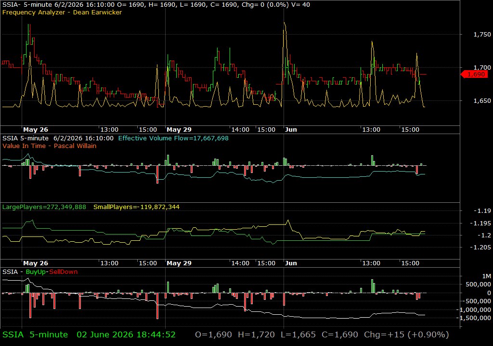Select the 'Frequency Analyzer - Dean Earwicker' indicator label
The image size is (493, 346).
pyautogui.click(x=62, y=12)
